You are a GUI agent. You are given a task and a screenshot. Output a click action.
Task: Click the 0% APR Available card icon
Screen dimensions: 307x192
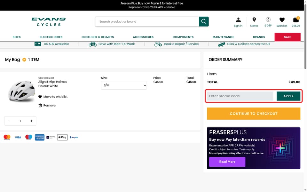tap(38, 44)
